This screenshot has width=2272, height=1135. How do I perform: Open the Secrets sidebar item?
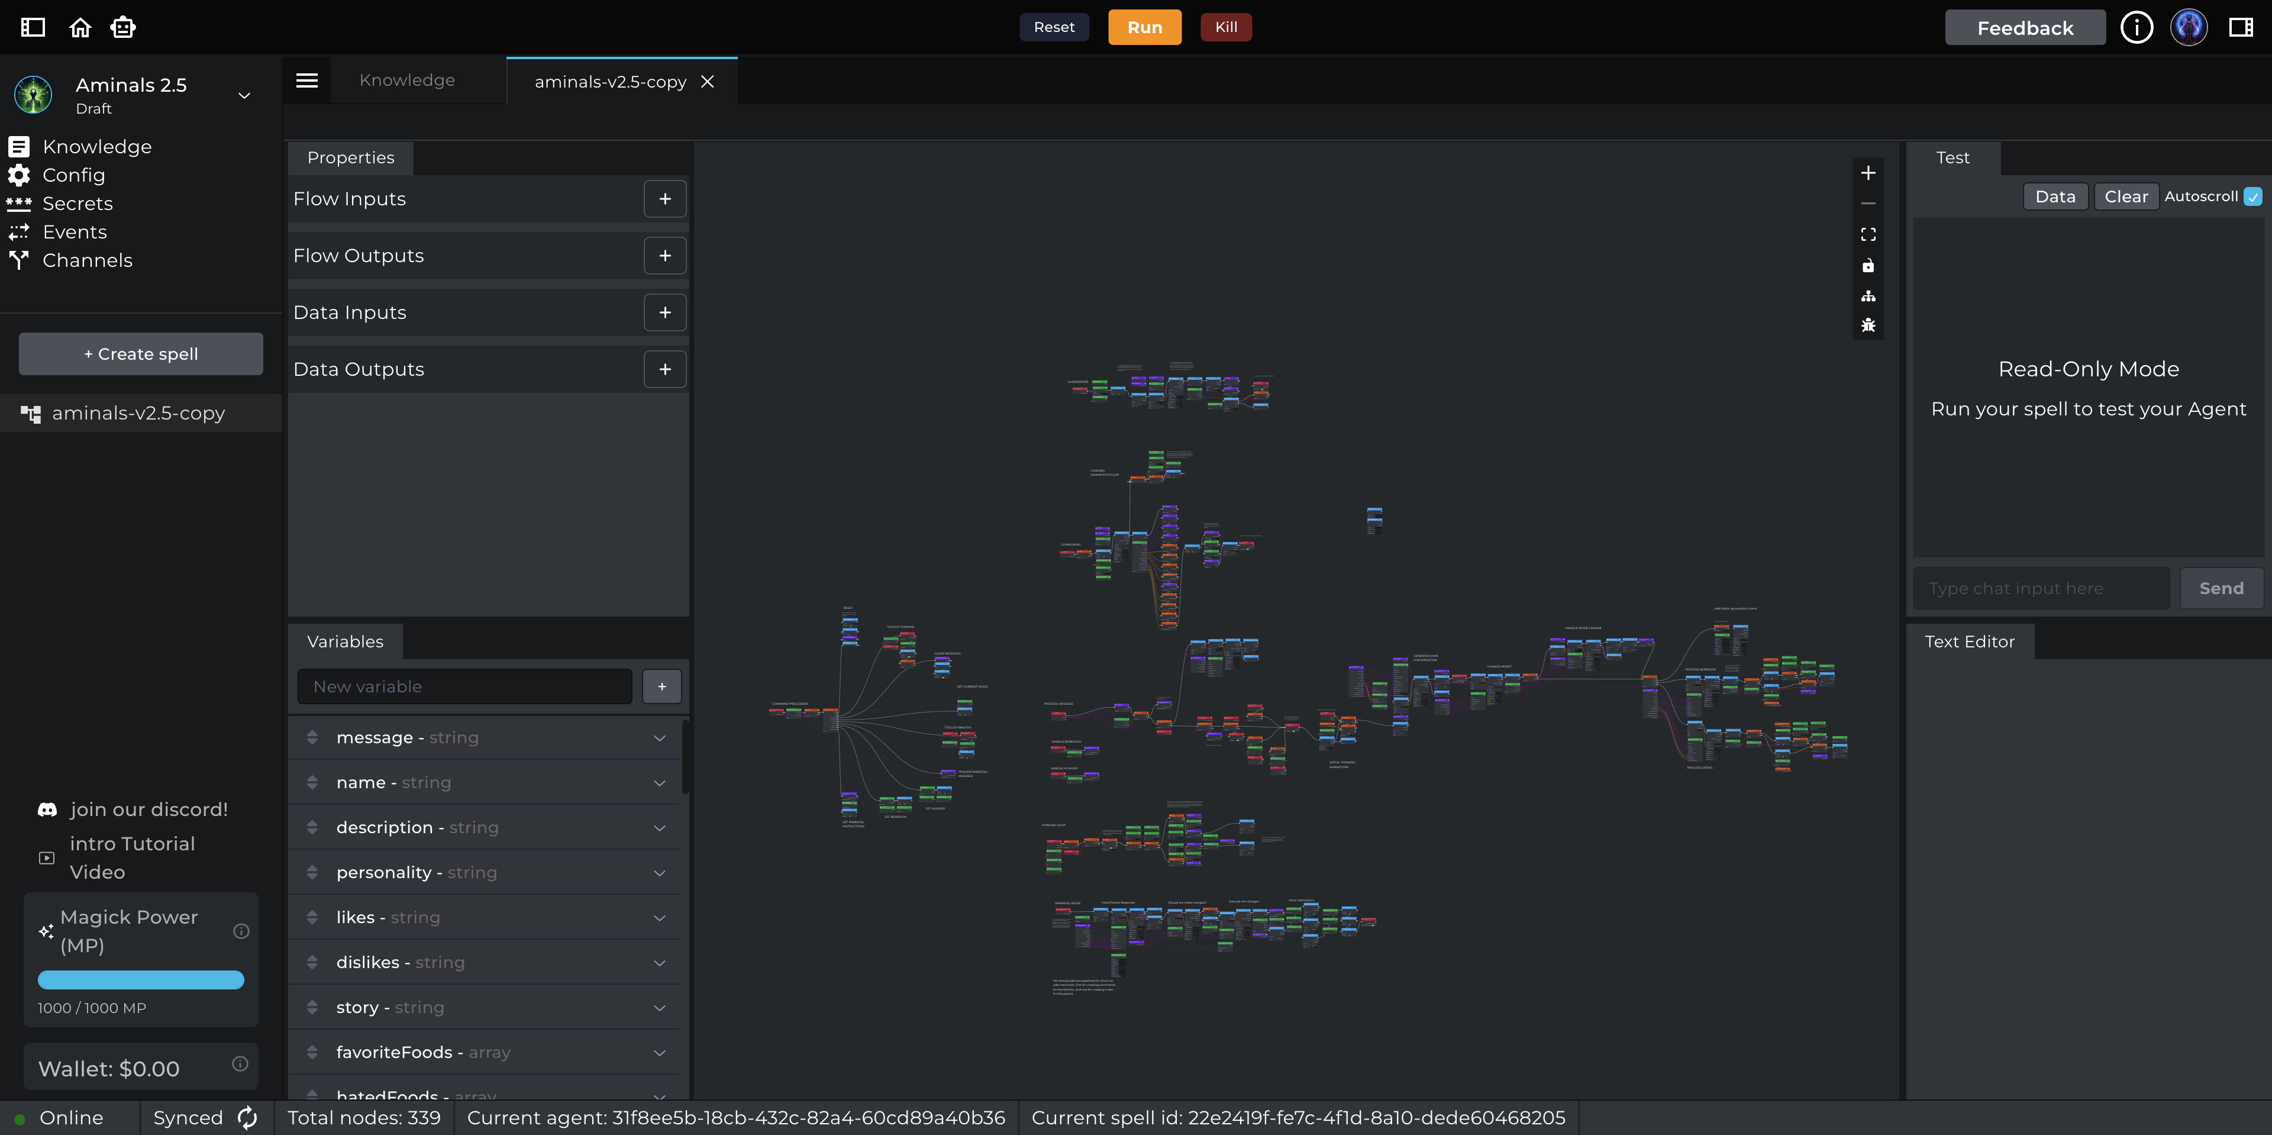tap(78, 204)
